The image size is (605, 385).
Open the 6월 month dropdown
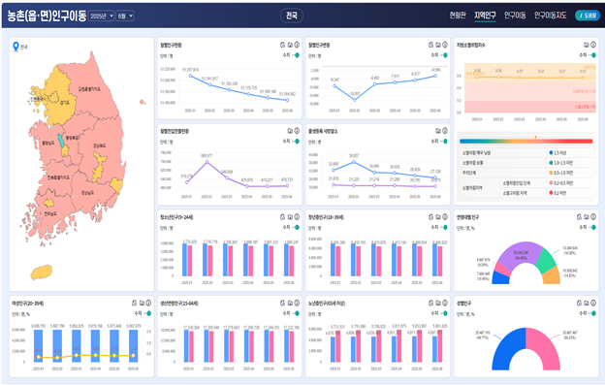tap(125, 16)
